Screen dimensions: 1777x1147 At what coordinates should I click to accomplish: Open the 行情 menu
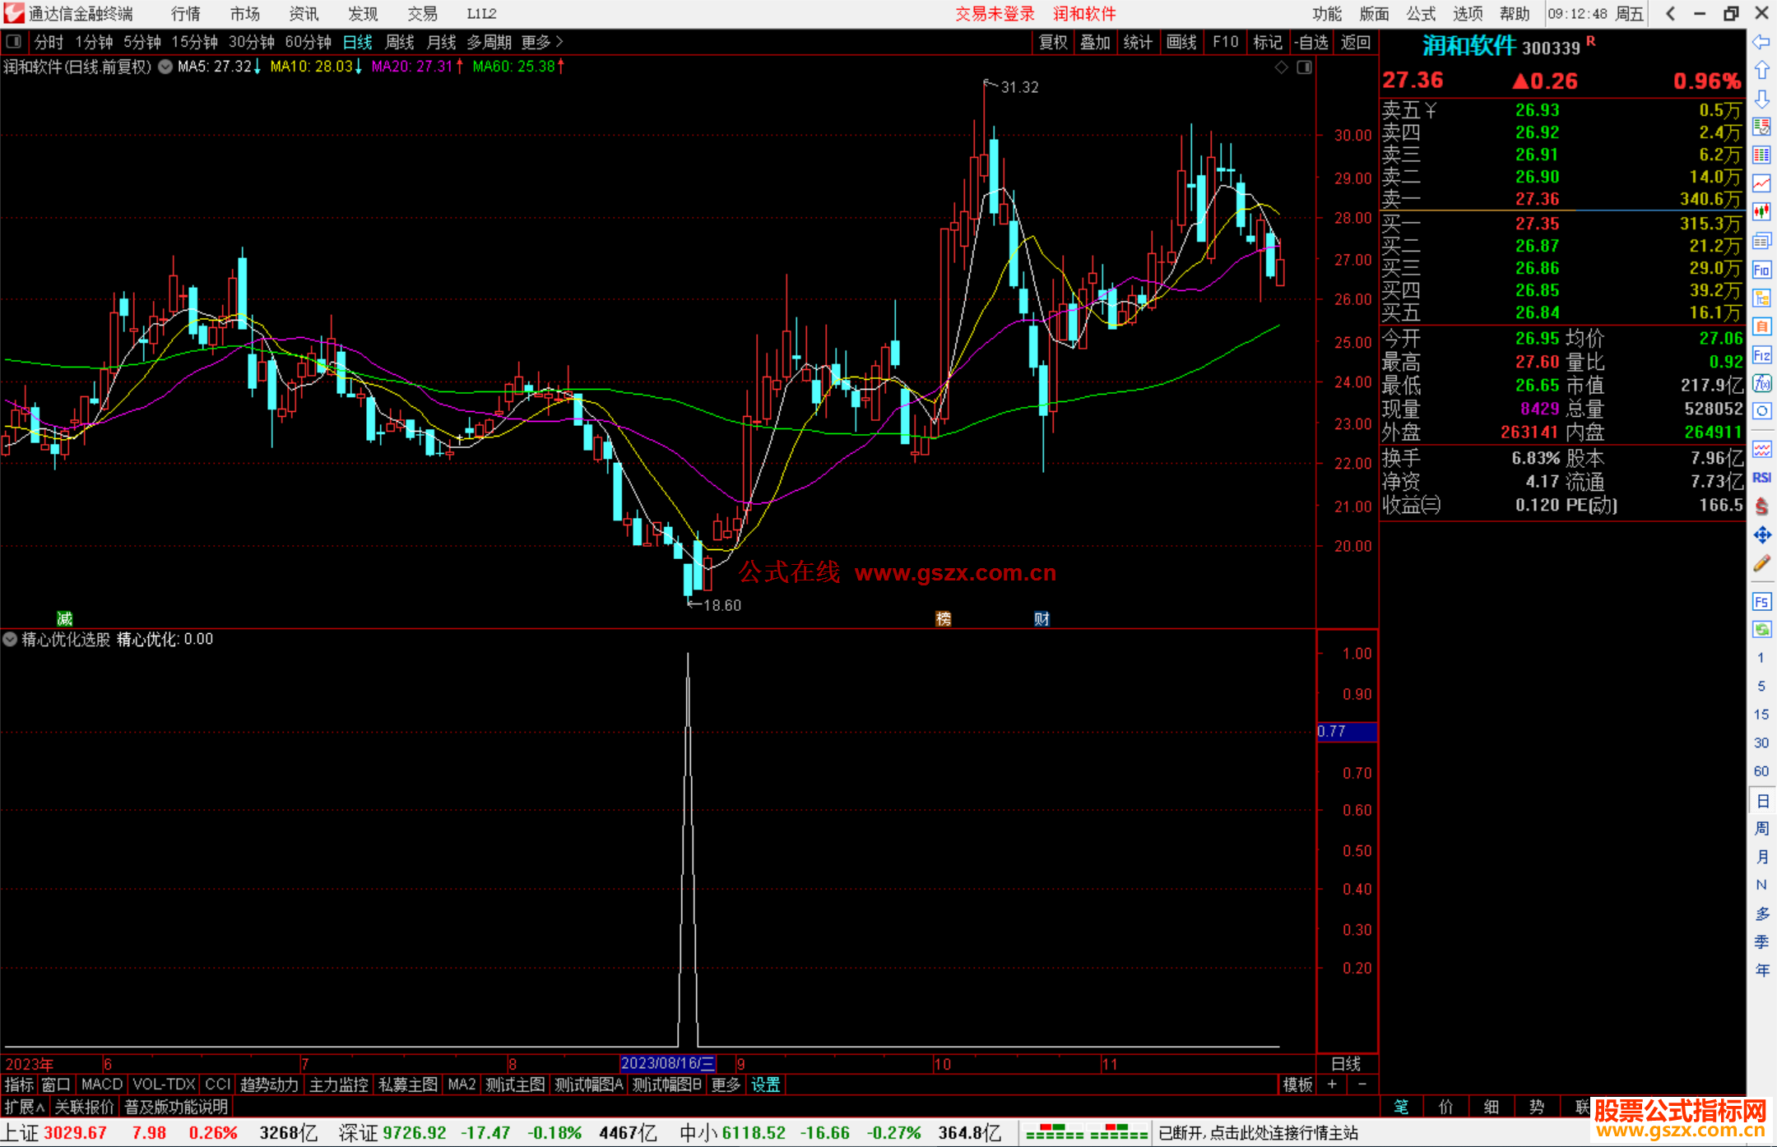185,14
